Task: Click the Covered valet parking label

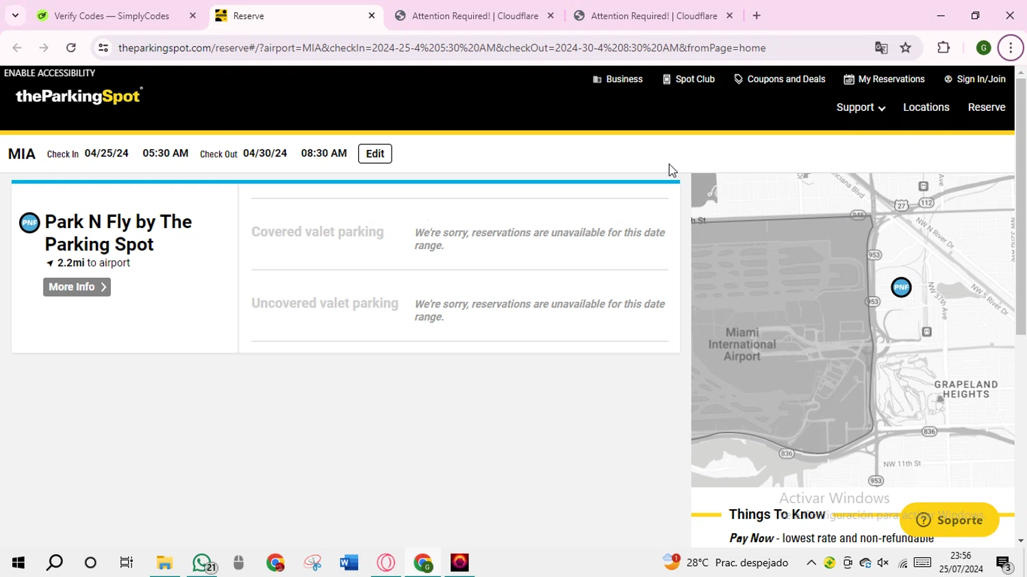Action: [x=318, y=232]
